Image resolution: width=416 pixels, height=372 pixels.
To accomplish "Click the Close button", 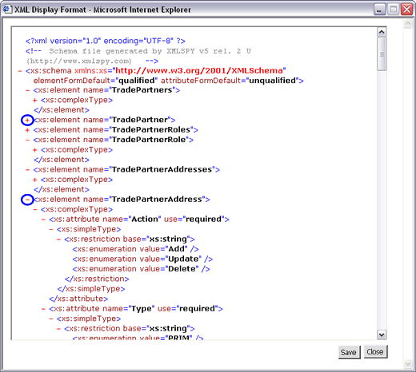I will pos(375,351).
